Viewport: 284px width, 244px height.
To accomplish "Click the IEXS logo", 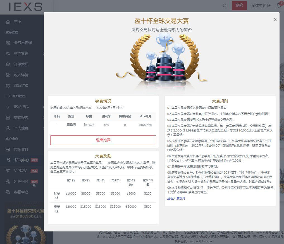I will tap(25, 7).
